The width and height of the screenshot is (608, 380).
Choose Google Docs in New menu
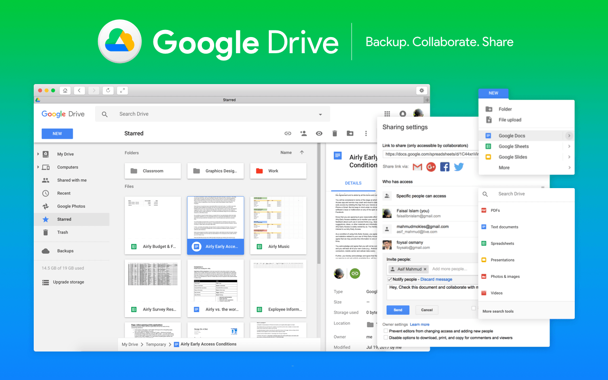click(512, 136)
